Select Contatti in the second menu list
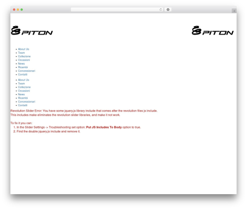 [x=23, y=105]
